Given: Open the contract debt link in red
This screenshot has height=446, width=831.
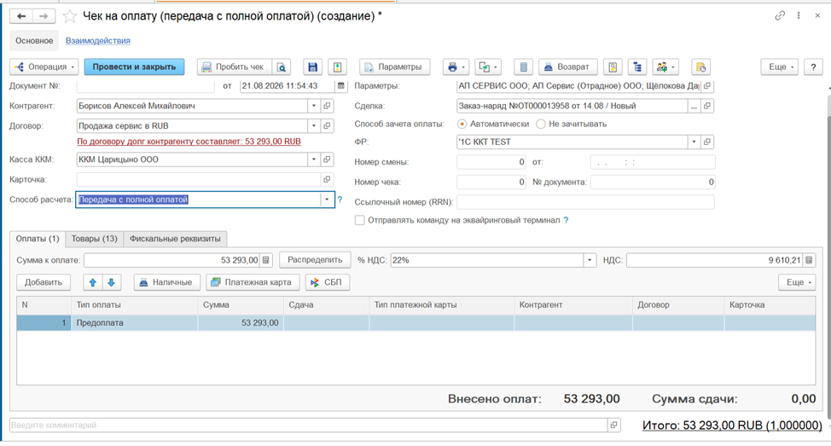Looking at the screenshot, I should [x=189, y=142].
